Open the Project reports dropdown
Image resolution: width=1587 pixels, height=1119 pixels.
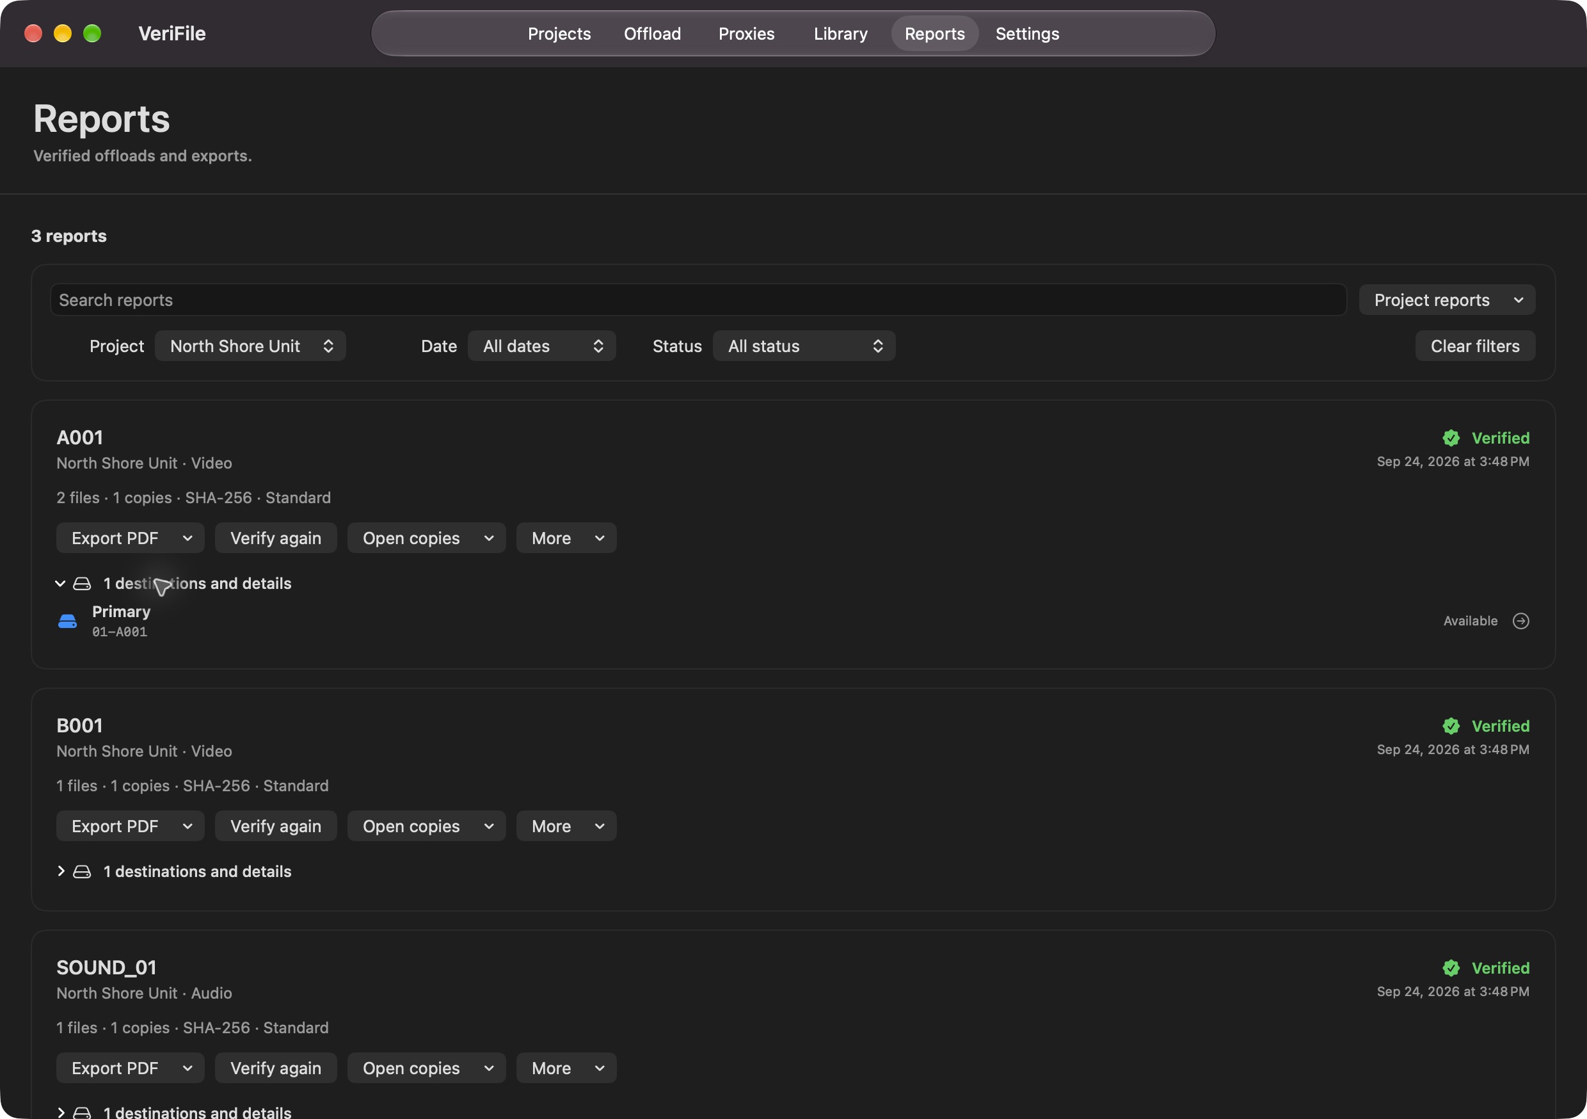coord(1447,300)
